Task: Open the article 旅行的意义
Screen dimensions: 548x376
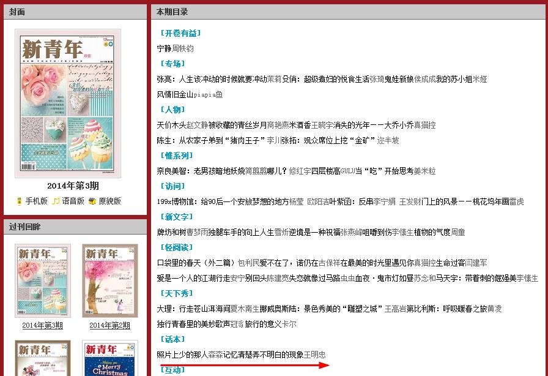Action: point(263,324)
